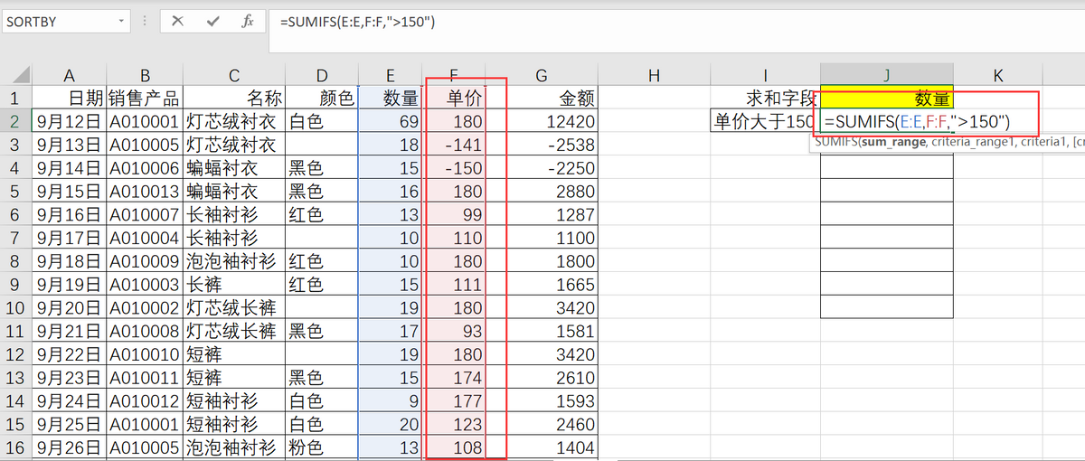Select column H header
The height and width of the screenshot is (461, 1085).
pyautogui.click(x=654, y=76)
